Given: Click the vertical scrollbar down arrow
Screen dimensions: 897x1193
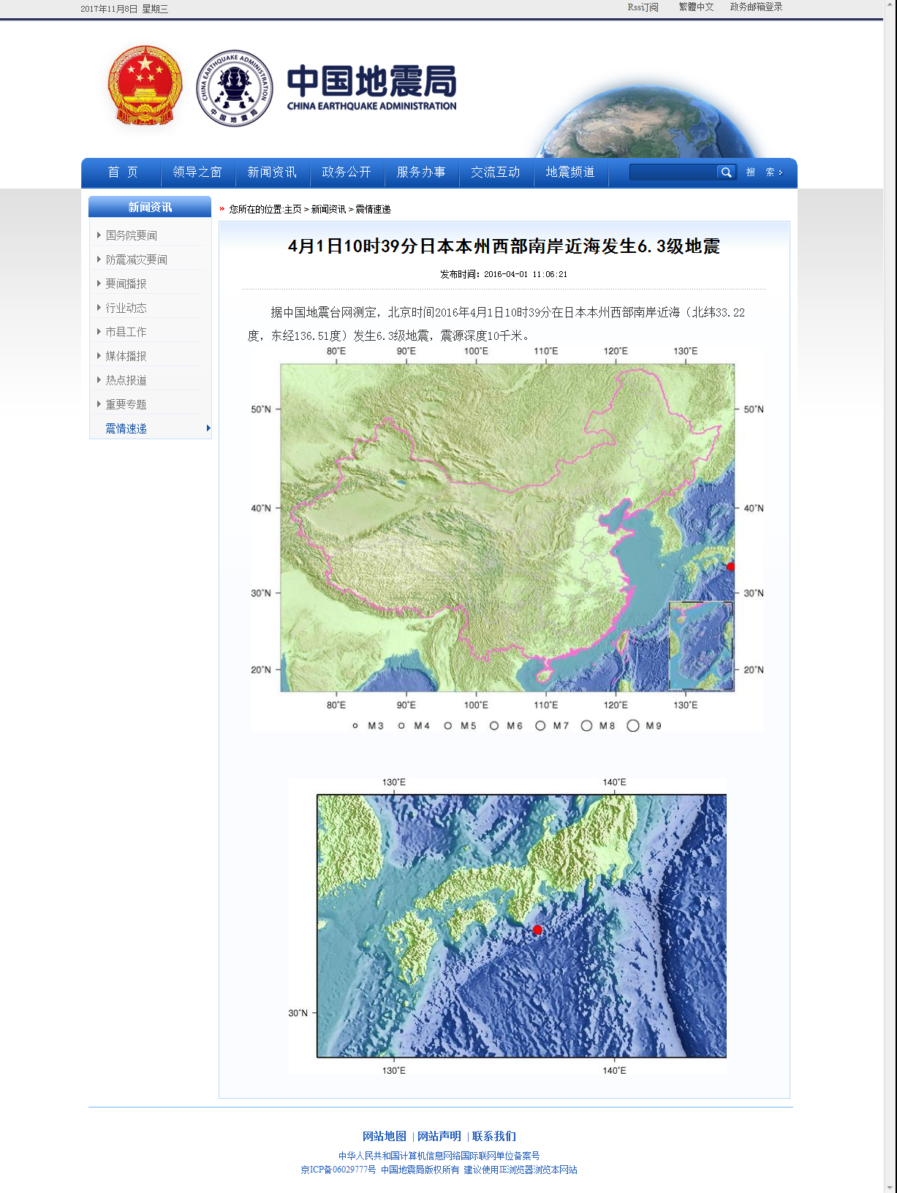Looking at the screenshot, I should coord(890,1186).
